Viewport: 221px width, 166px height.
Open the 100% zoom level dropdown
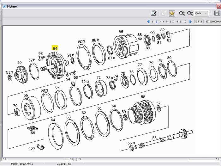[206, 14]
